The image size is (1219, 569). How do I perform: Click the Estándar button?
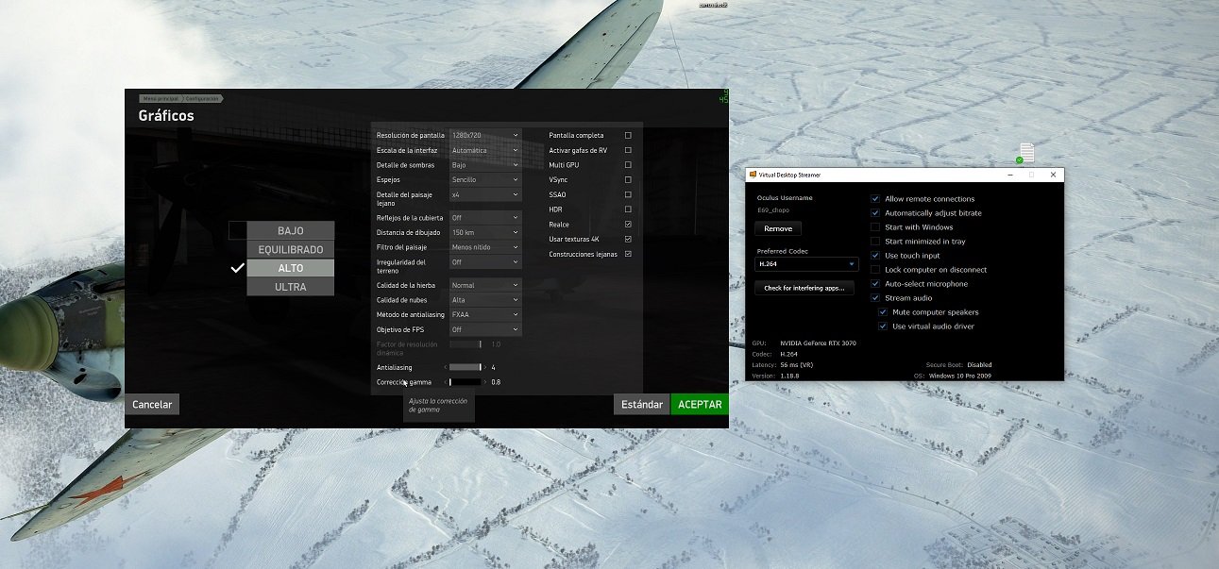coord(641,404)
